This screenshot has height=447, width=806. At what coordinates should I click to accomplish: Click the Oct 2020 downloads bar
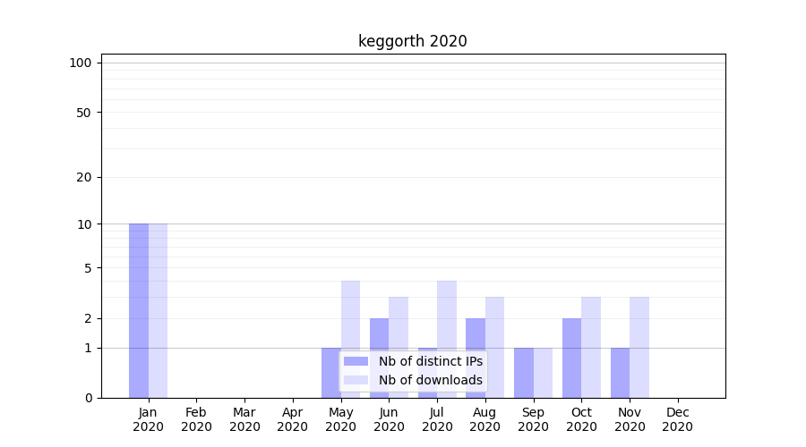coord(591,347)
